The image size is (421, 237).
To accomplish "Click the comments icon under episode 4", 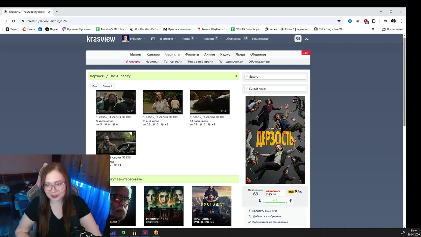I will click(x=105, y=124).
